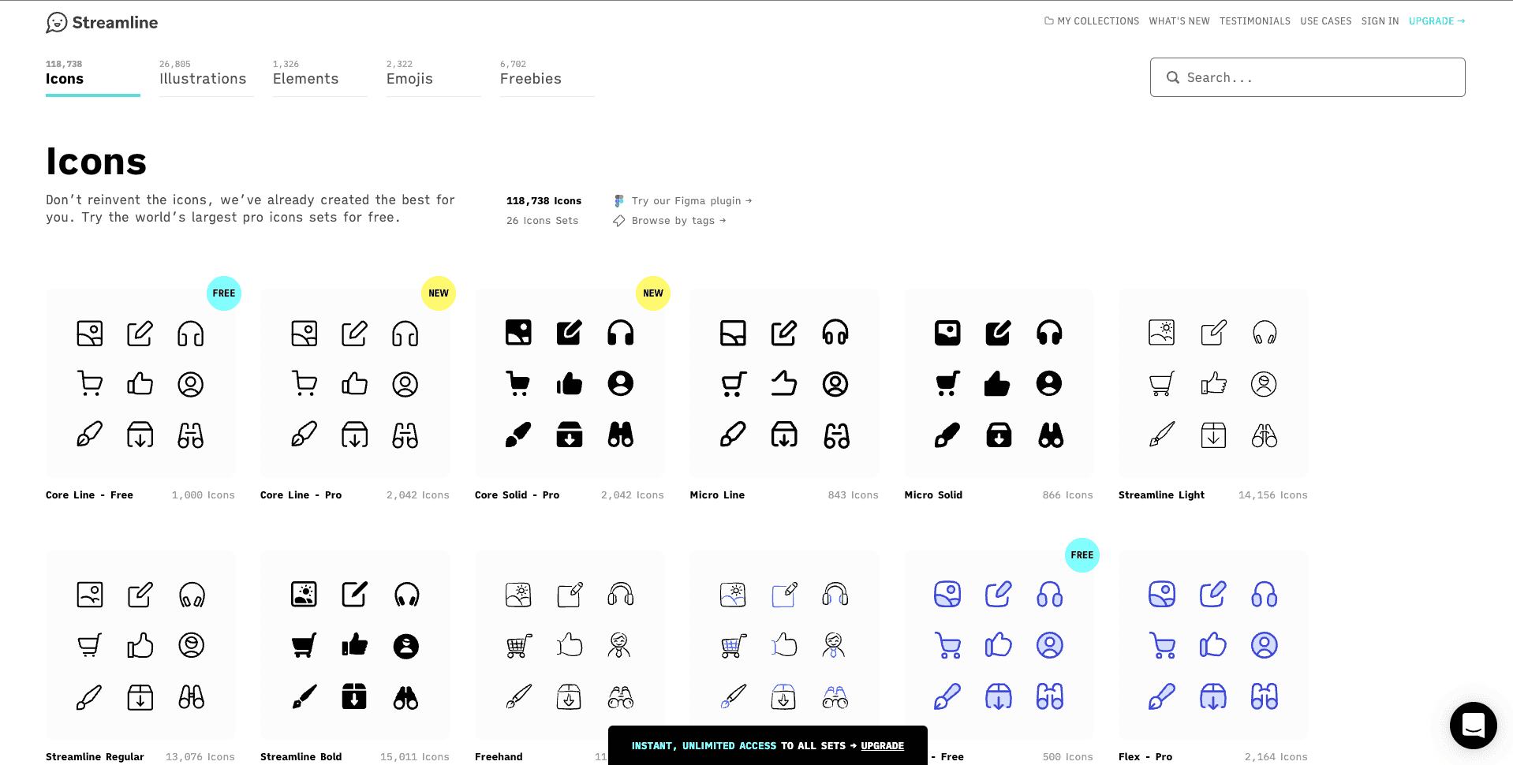
Task: Open Use Cases page
Action: 1326,21
